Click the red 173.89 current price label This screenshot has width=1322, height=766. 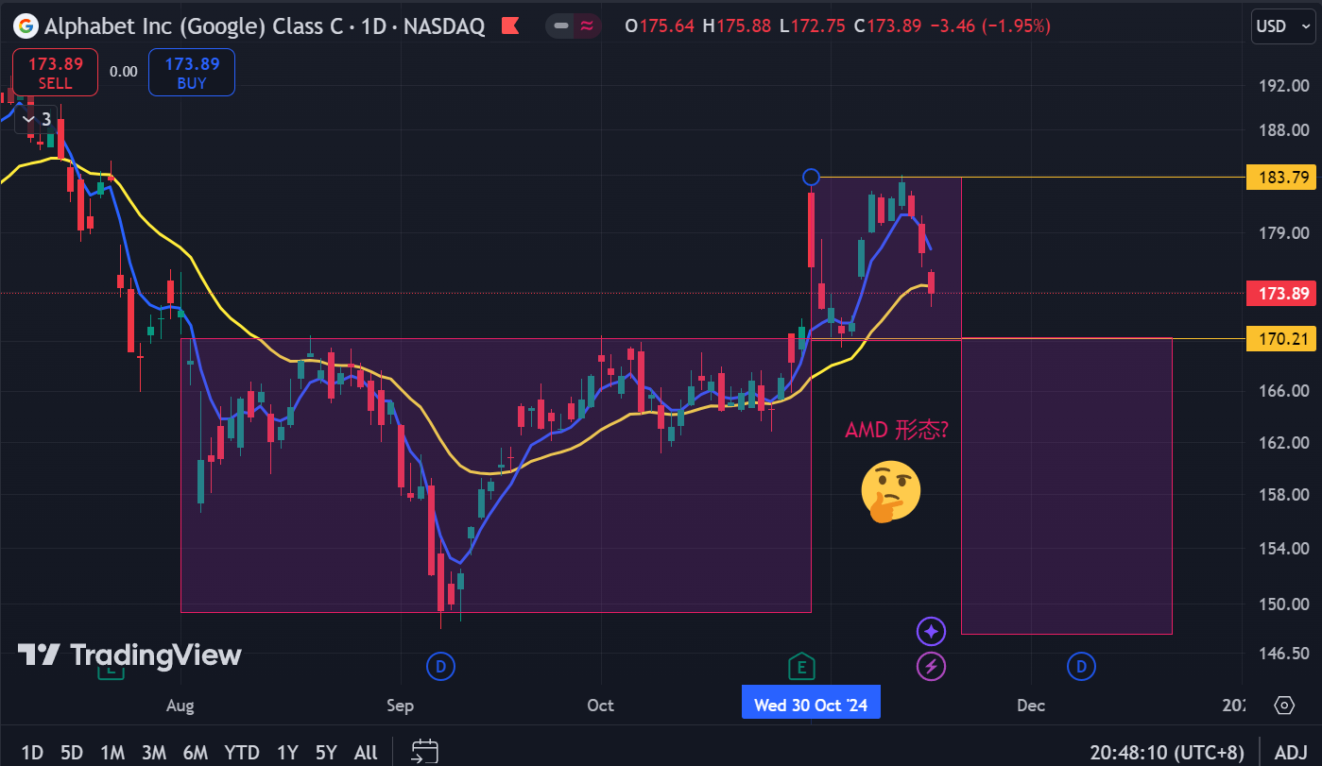(1280, 294)
